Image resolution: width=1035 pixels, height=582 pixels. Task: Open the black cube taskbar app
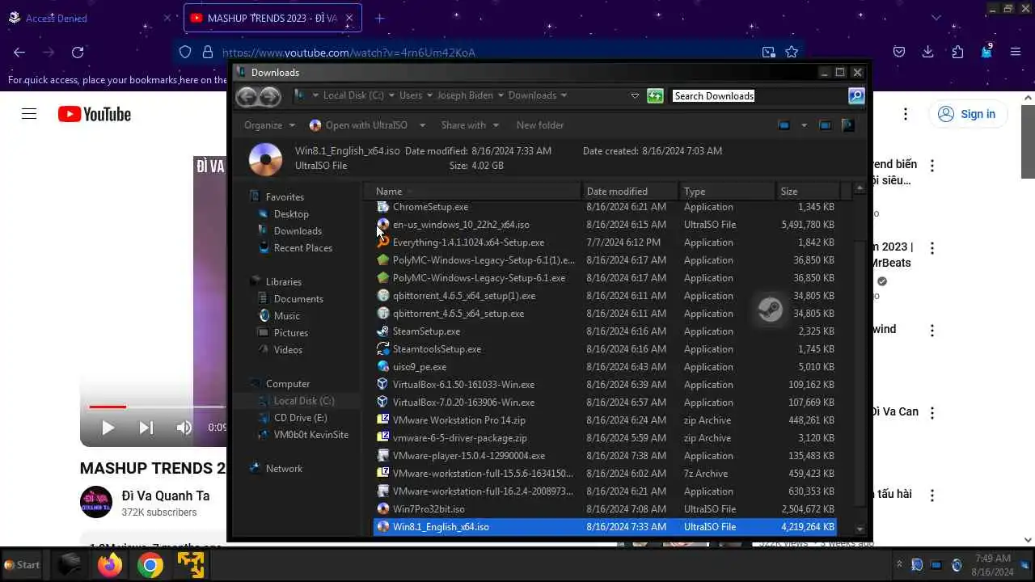click(70, 565)
